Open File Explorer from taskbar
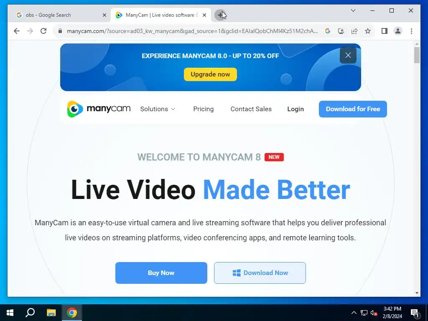 pos(51,313)
